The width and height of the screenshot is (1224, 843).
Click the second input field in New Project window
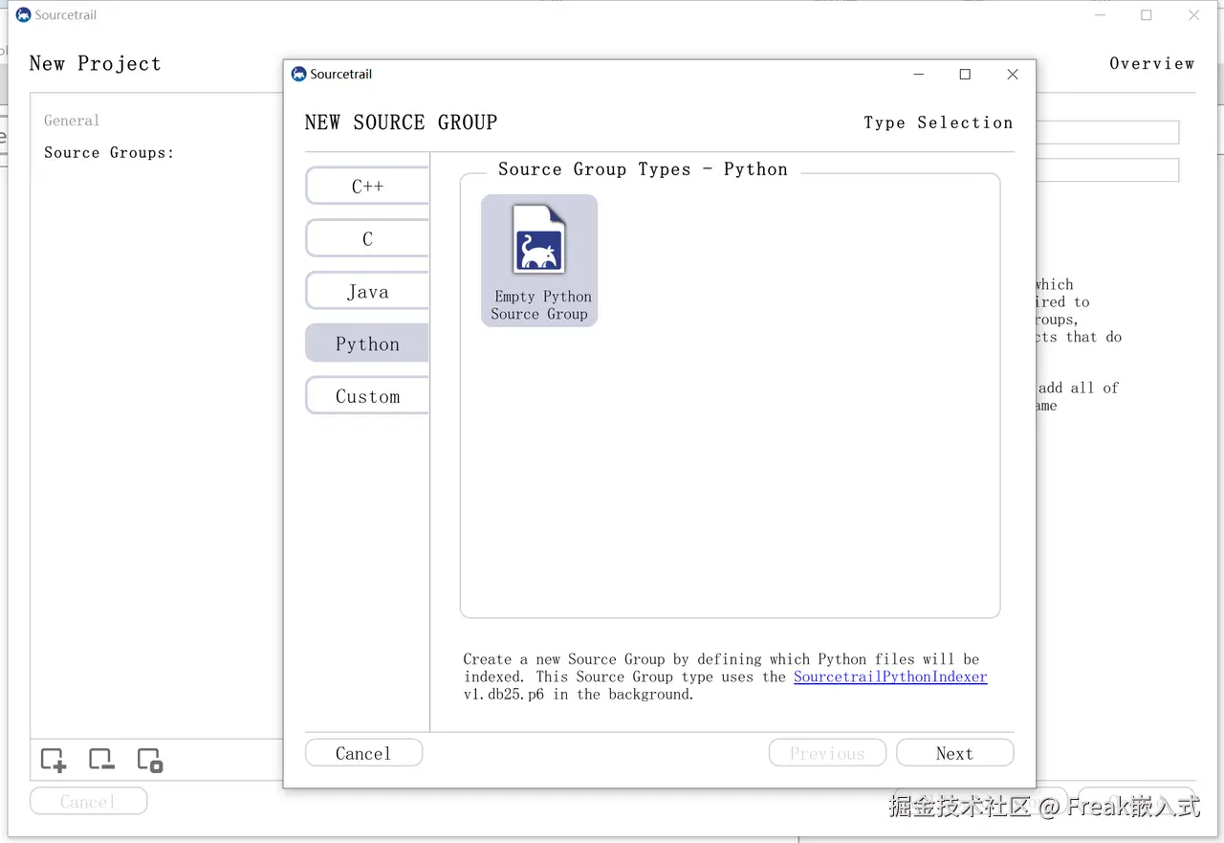[x=1107, y=169]
